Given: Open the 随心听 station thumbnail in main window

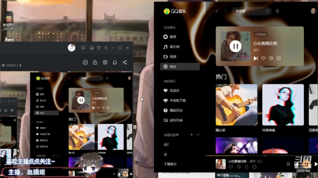Looking at the screenshot, I should [x=236, y=105].
